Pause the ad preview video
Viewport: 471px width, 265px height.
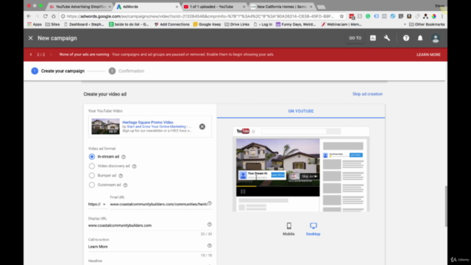pos(243,191)
